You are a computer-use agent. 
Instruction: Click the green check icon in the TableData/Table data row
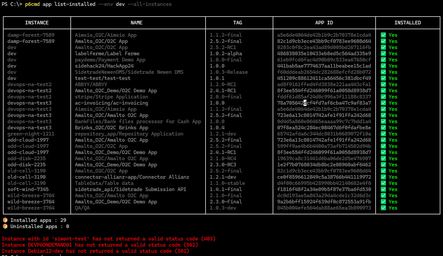pyautogui.click(x=383, y=183)
